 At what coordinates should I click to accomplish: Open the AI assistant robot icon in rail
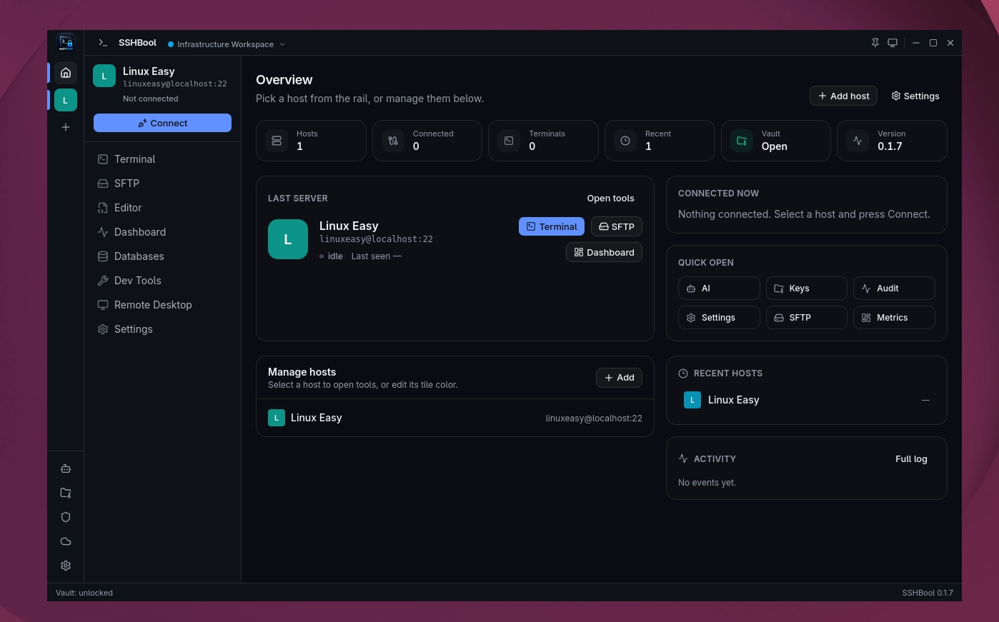point(66,468)
